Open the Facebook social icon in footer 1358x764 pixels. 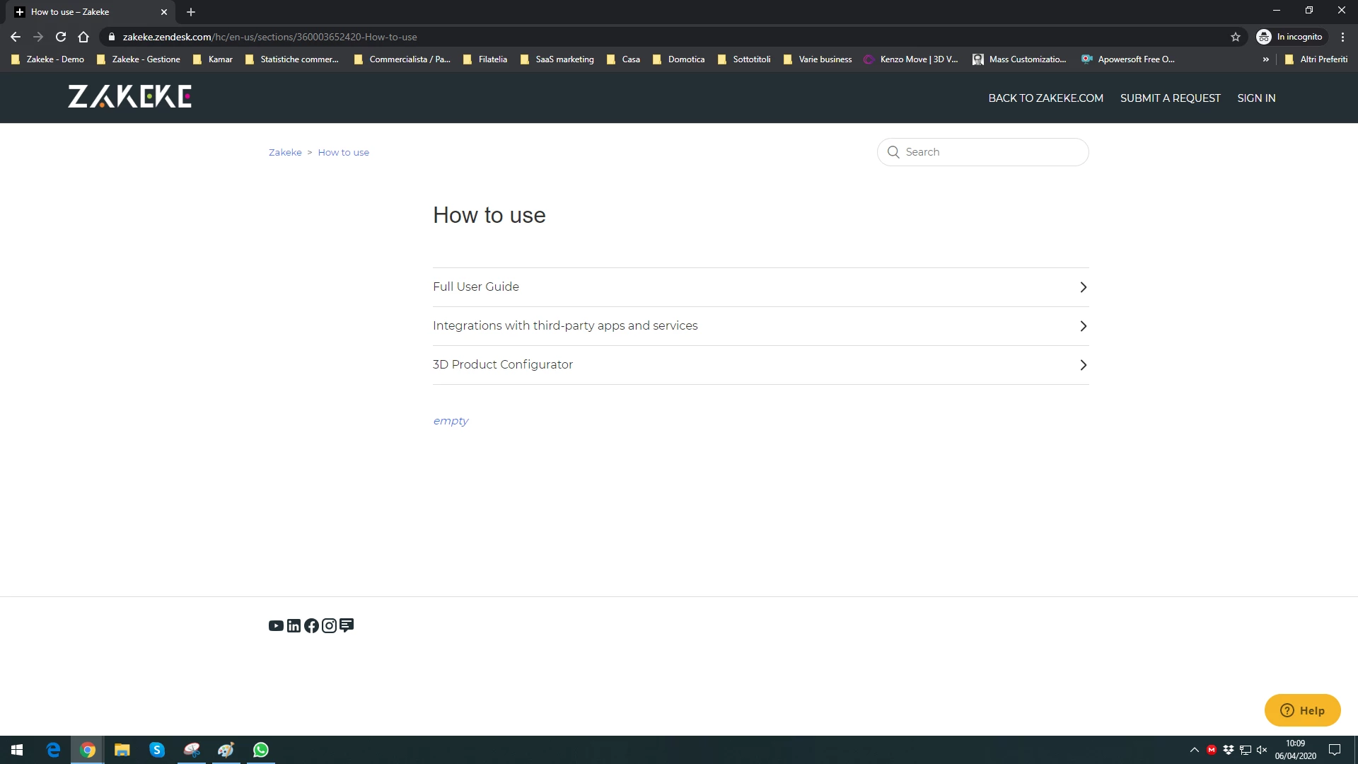coord(311,626)
